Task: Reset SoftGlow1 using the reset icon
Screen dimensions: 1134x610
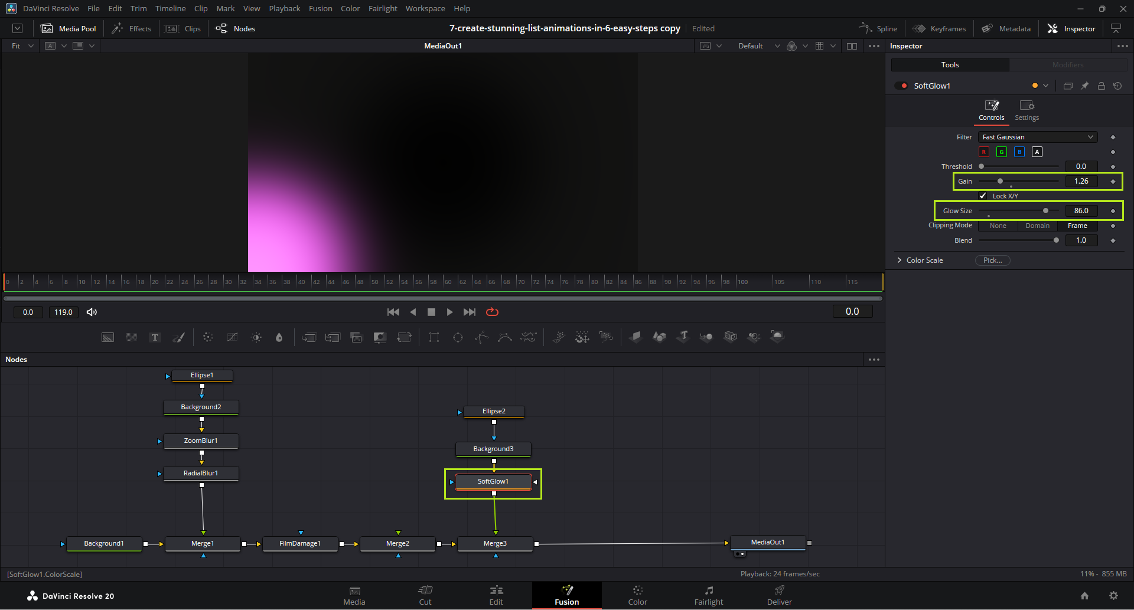Action: point(1117,86)
